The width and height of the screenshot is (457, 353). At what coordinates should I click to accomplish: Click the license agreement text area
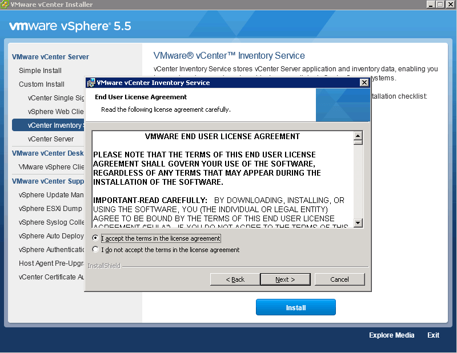pyautogui.click(x=223, y=179)
